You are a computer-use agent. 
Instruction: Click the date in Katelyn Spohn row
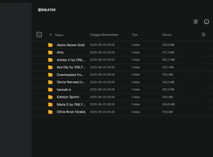point(102,97)
